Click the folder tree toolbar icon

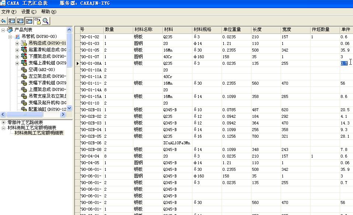(37, 21)
